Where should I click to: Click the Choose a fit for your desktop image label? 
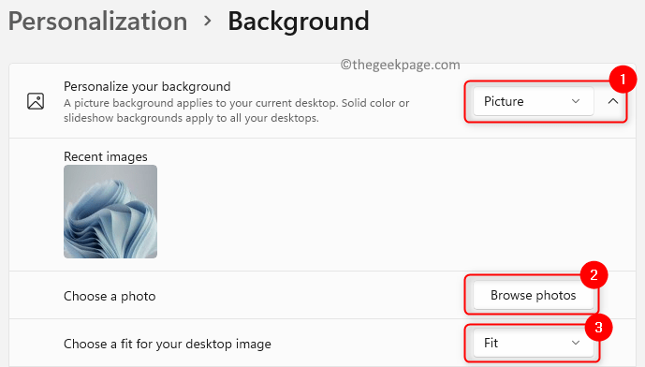(x=168, y=344)
